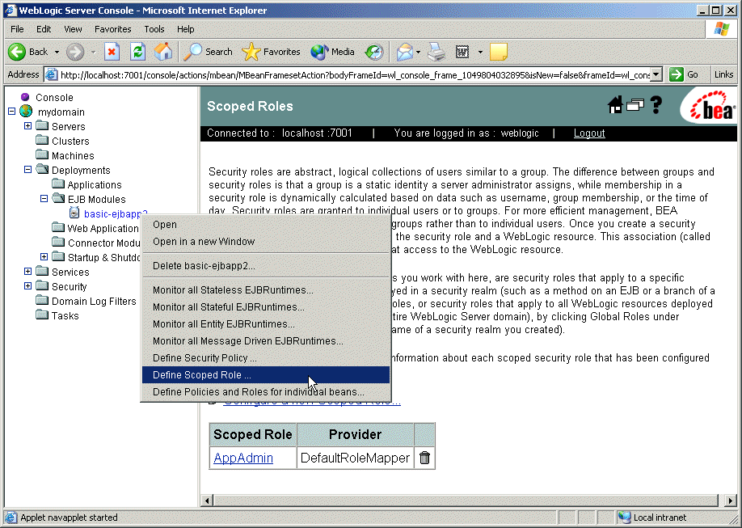Delete the AppAdmin role via trash icon

tap(424, 458)
